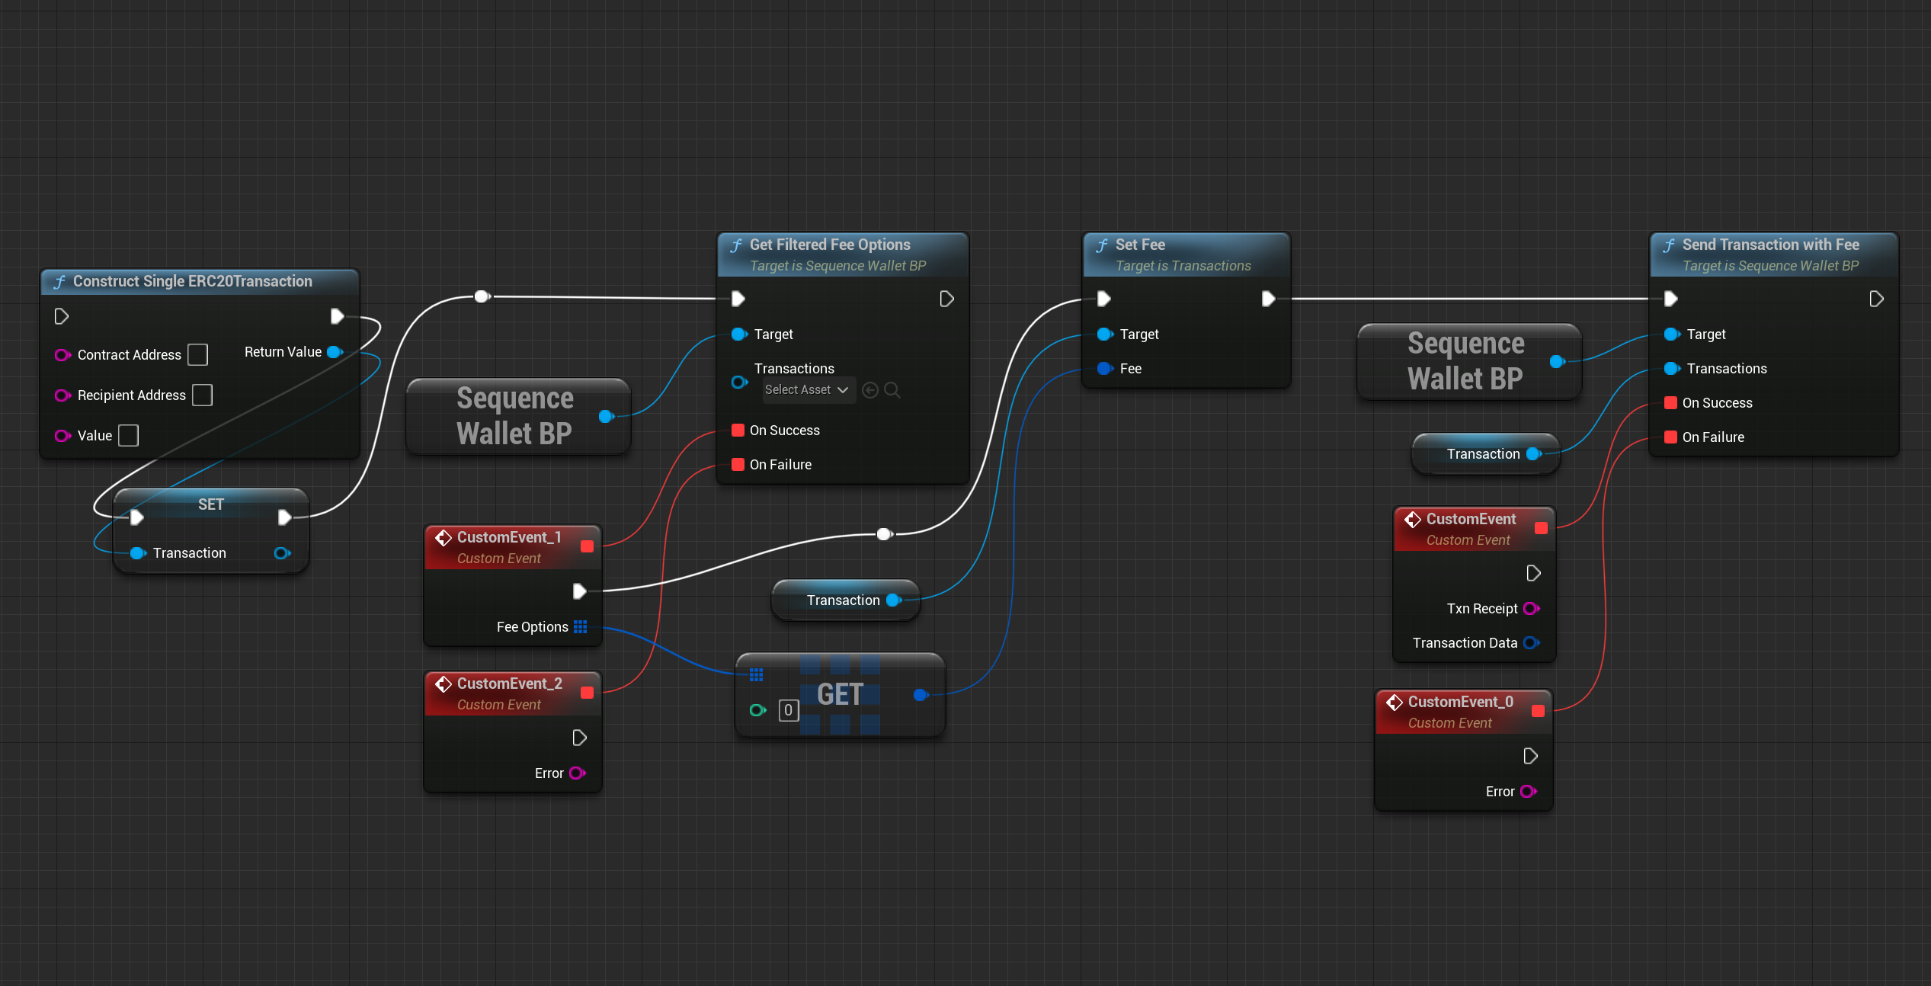Click the Transaction variable node near GET
The image size is (1931, 986).
[x=843, y=600]
